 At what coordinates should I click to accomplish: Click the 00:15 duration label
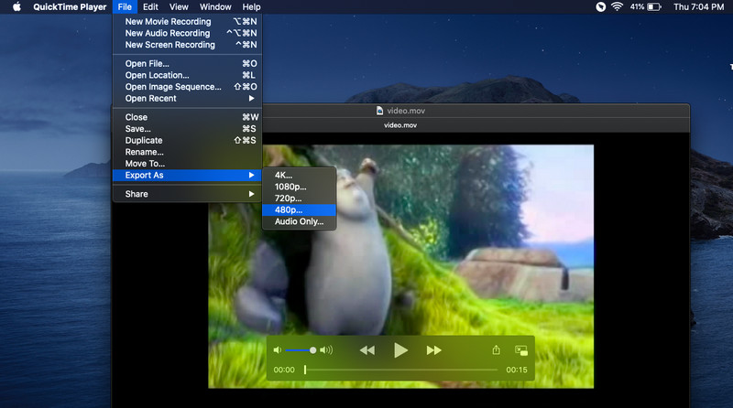517,370
